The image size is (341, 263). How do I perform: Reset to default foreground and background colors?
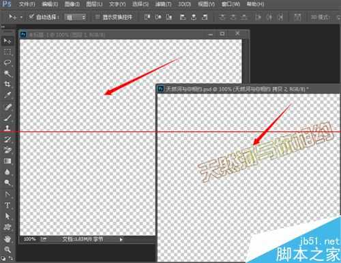click(3, 258)
